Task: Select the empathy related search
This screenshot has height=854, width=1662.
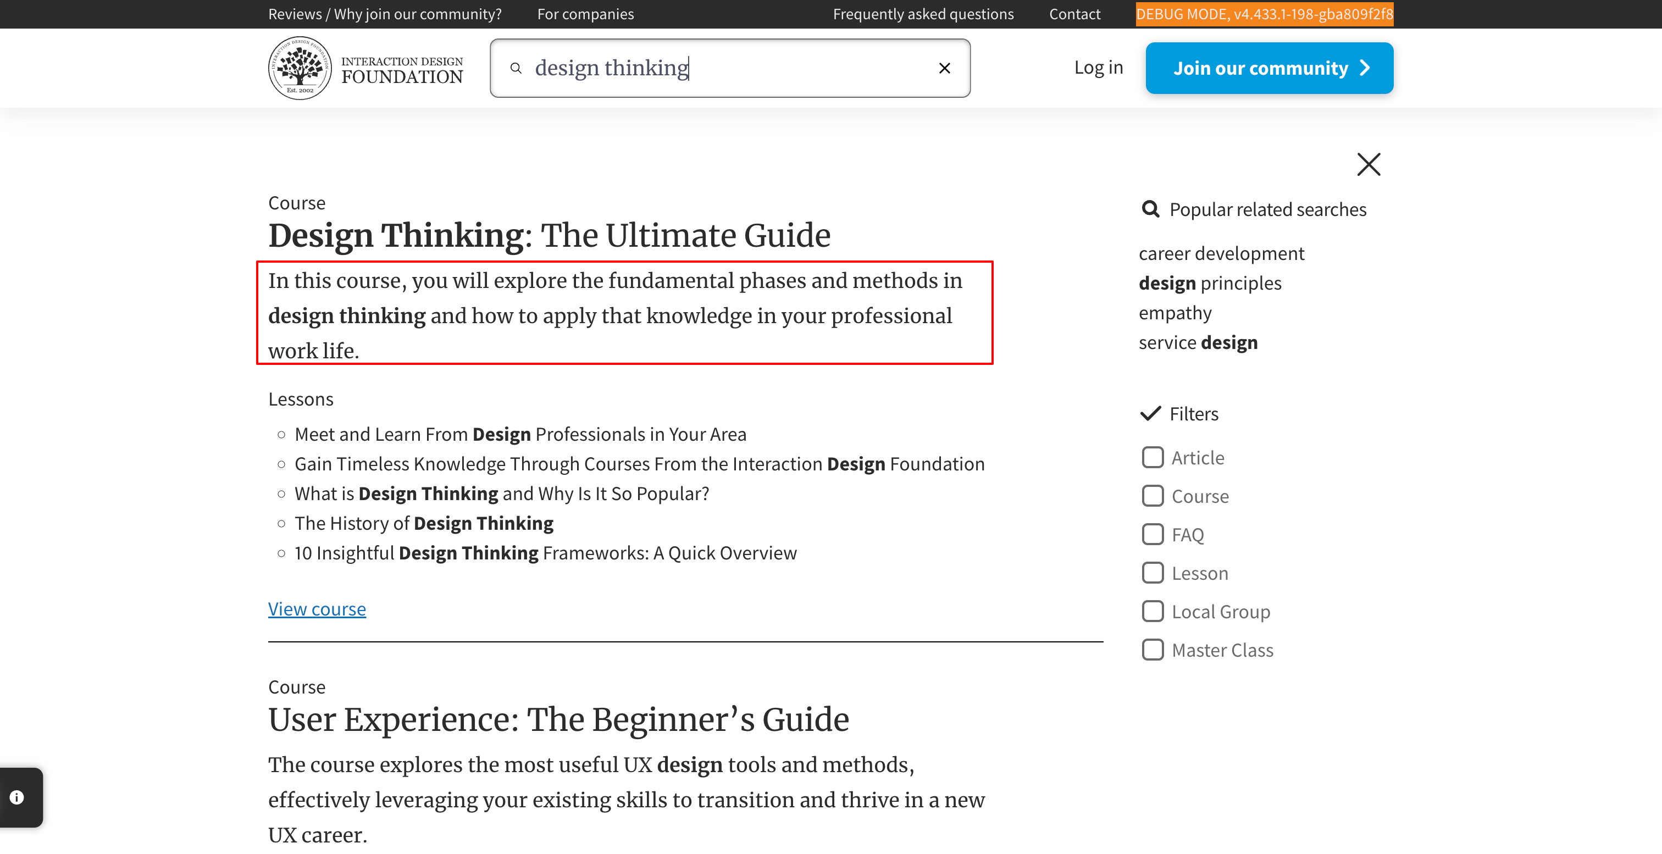Action: point(1175,313)
